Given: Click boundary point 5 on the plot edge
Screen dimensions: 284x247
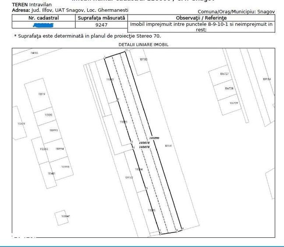Looking at the screenshot, I should (147, 188).
